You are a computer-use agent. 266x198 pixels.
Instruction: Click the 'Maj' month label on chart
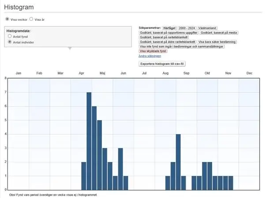point(102,73)
